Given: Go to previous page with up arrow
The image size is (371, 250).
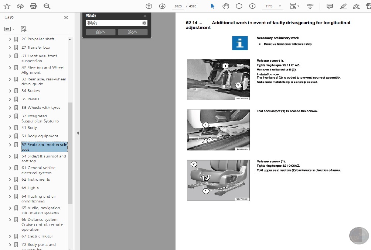Looking at the screenshot, I should click(149, 6).
